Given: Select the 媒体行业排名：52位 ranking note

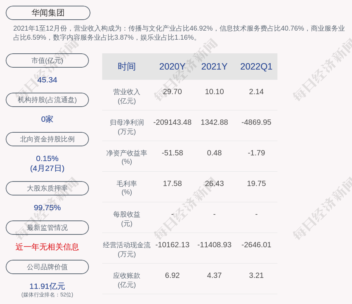Looking at the screenshot, I should coord(47,295).
